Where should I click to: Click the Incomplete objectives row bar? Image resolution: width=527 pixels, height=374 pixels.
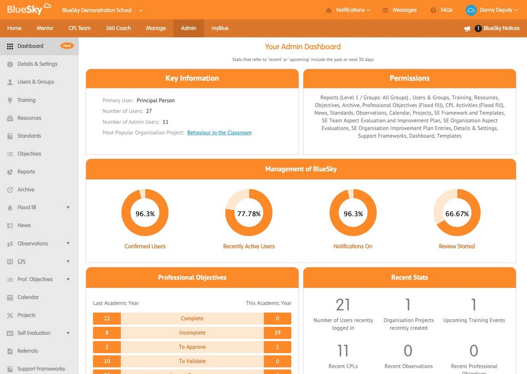(192, 333)
